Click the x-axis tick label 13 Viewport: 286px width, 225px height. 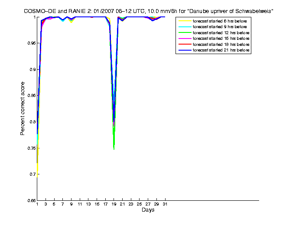[88, 204]
